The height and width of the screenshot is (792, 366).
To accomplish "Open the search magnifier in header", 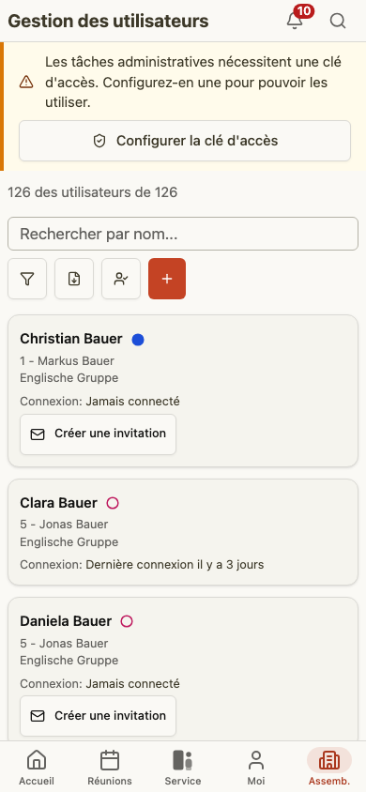I will (x=338, y=21).
